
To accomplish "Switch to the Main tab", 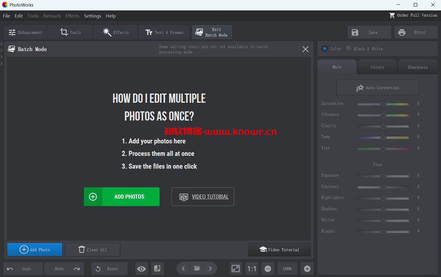I will pyautogui.click(x=337, y=67).
